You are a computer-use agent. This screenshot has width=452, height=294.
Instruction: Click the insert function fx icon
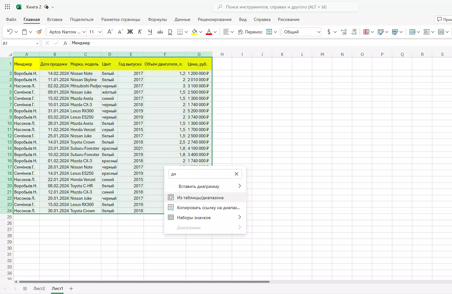(65, 43)
